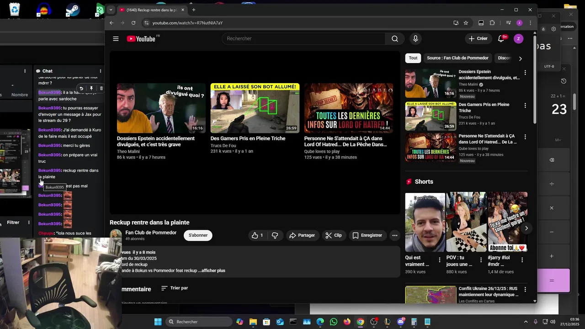
Task: Open Windows Start menu
Action: click(158, 322)
